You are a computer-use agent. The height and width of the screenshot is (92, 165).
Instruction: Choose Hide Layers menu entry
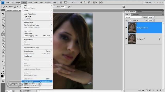pos(37,56)
